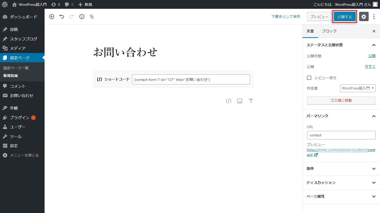
Task: Open the content structure info icon
Action: click(82, 17)
